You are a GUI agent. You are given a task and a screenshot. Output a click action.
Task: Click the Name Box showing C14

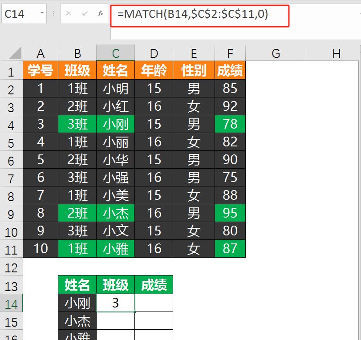pyautogui.click(x=24, y=14)
